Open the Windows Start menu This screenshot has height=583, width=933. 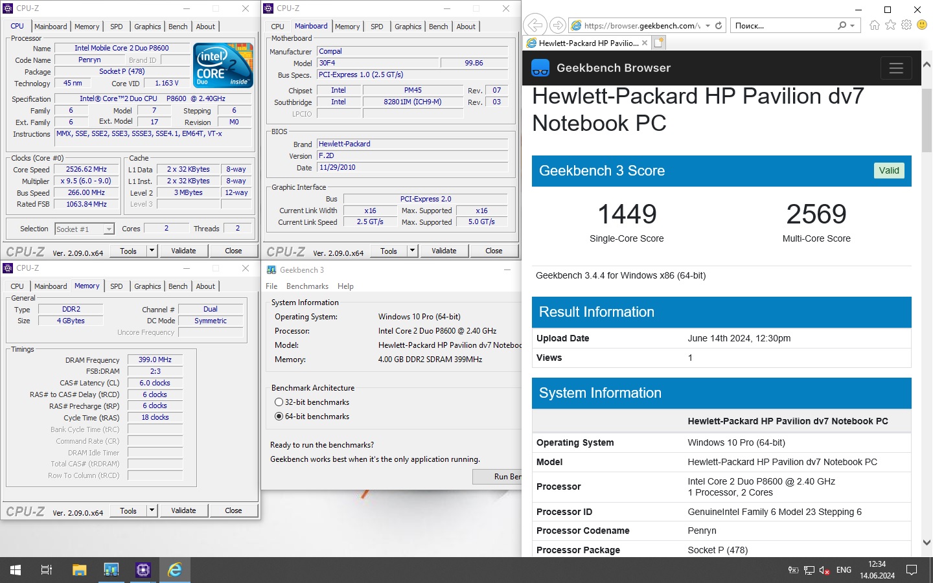tap(16, 570)
